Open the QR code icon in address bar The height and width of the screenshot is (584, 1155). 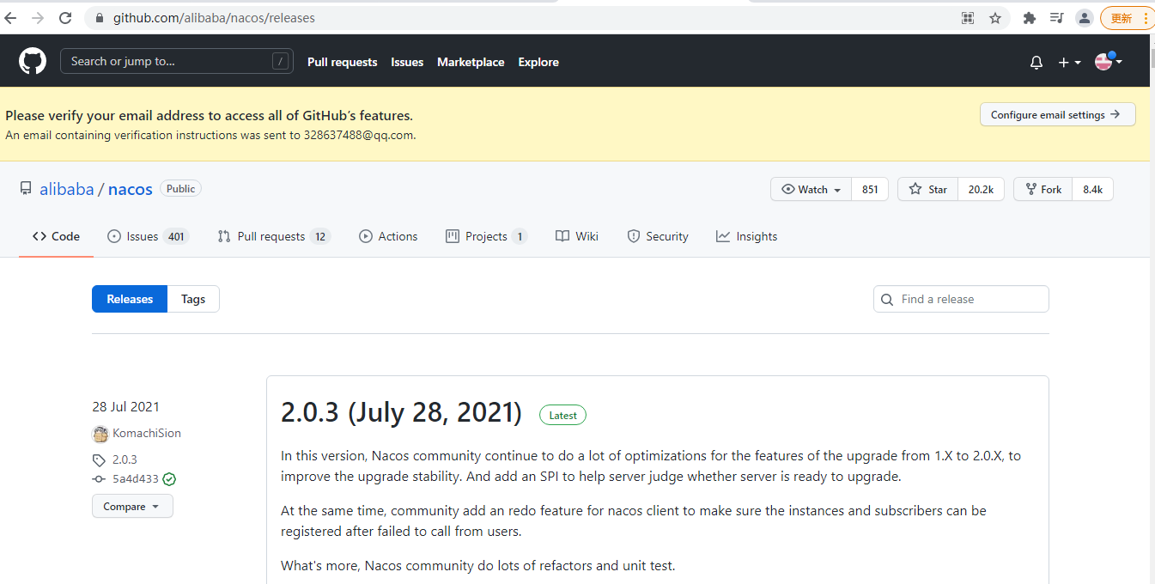(x=968, y=18)
